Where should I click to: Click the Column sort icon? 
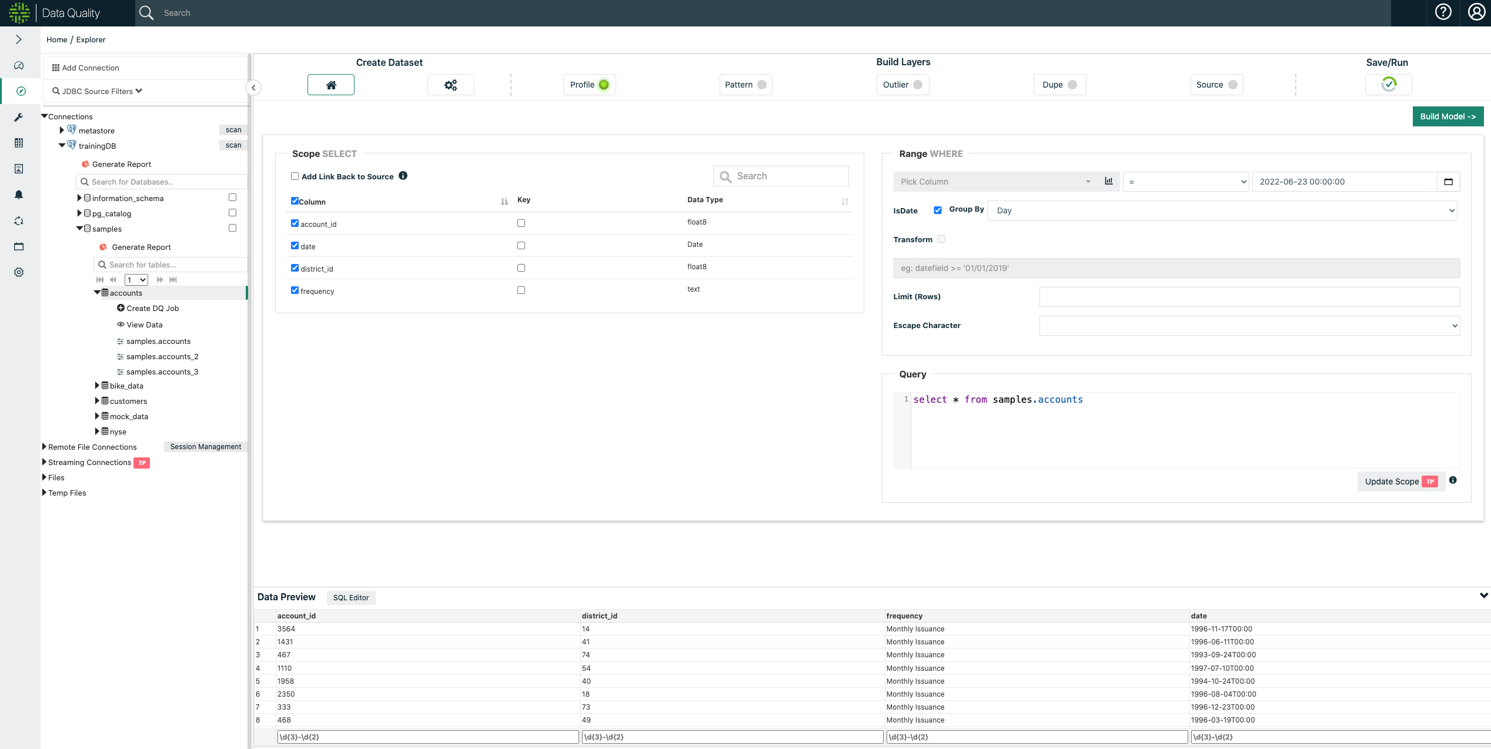(504, 201)
